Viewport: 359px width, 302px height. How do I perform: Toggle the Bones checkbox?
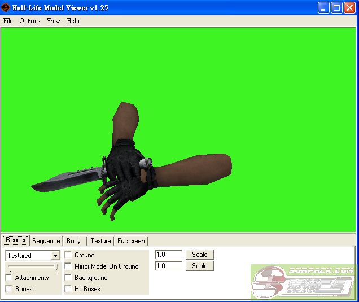(x=9, y=289)
